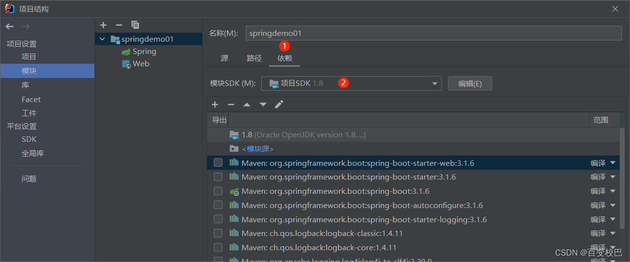Click logback-classic library icon
Image resolution: width=630 pixels, height=262 pixels.
click(234, 234)
